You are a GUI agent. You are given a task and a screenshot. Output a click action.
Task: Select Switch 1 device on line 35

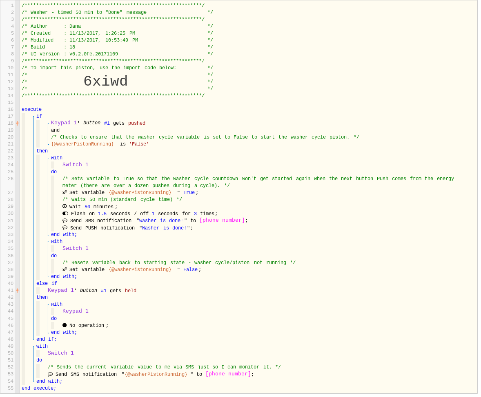76,249
